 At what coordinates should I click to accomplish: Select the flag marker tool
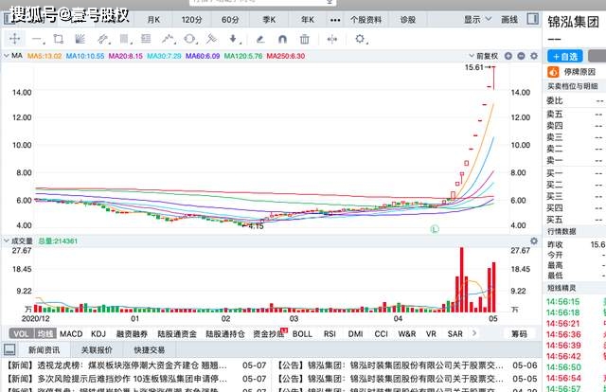[211, 39]
